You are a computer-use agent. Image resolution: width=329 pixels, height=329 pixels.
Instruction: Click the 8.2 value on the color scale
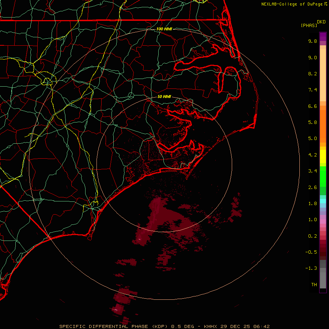pyautogui.click(x=313, y=73)
